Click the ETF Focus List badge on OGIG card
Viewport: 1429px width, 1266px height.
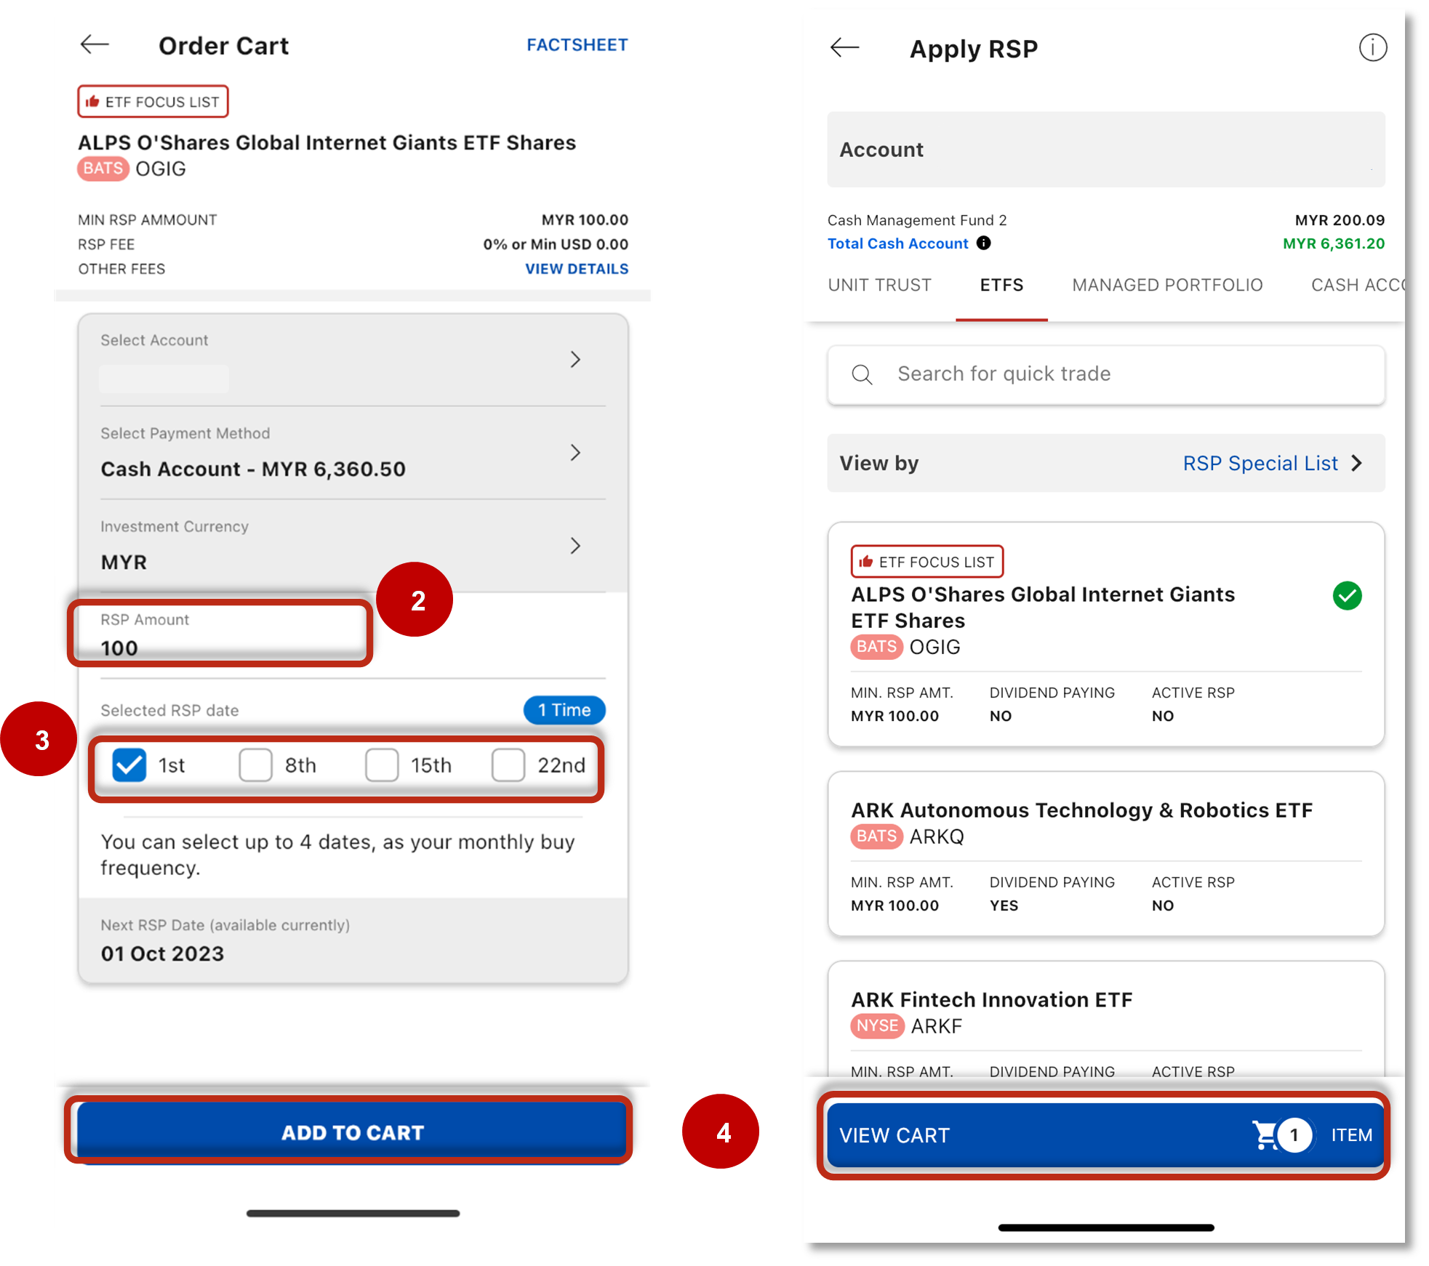pyautogui.click(x=927, y=562)
